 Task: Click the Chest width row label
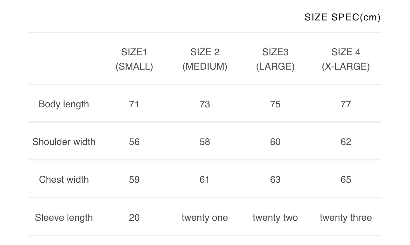(x=64, y=180)
